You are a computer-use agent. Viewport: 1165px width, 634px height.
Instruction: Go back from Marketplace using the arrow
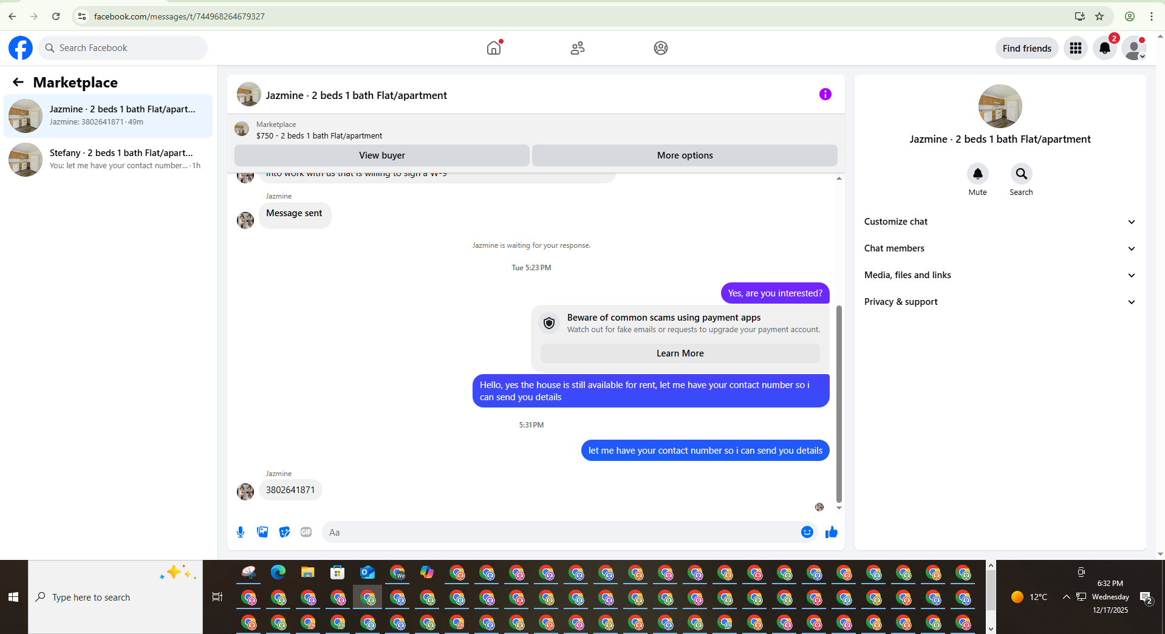(18, 82)
